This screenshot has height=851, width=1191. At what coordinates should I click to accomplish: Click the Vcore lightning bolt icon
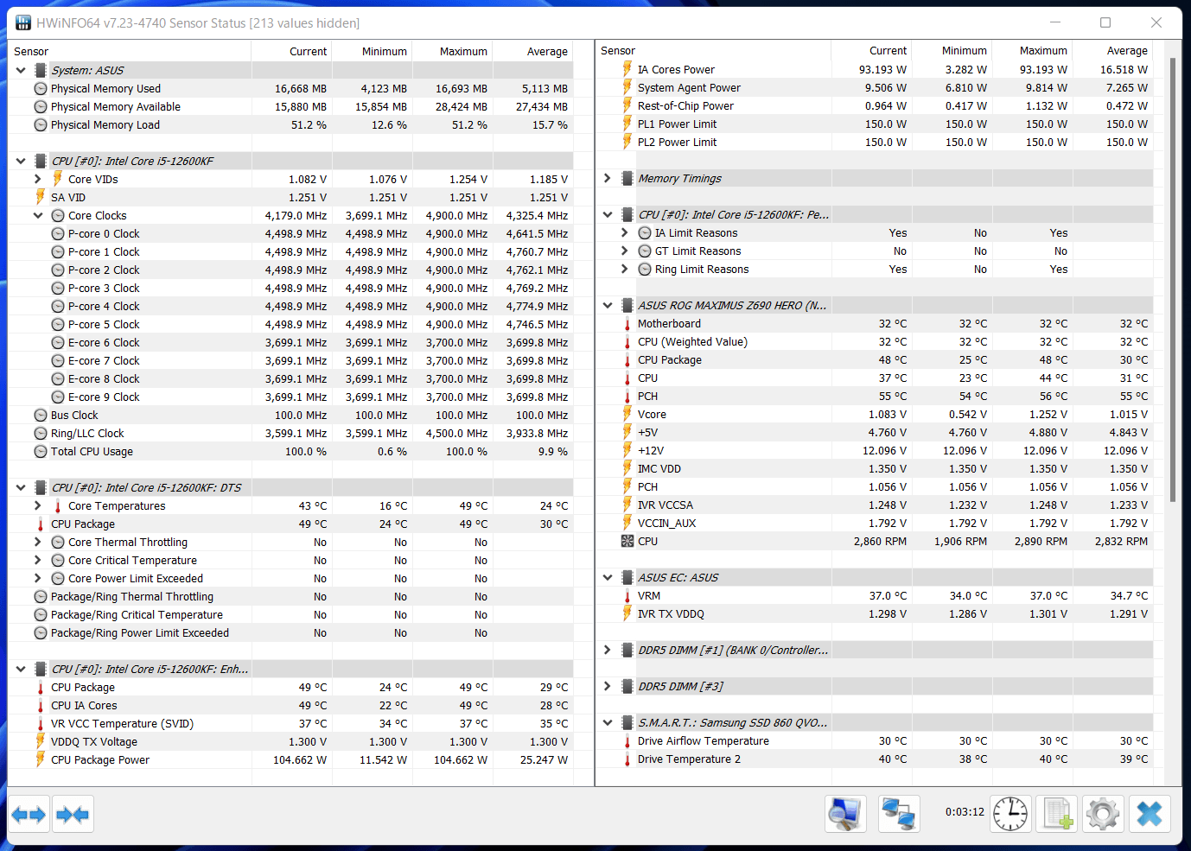pyautogui.click(x=627, y=414)
